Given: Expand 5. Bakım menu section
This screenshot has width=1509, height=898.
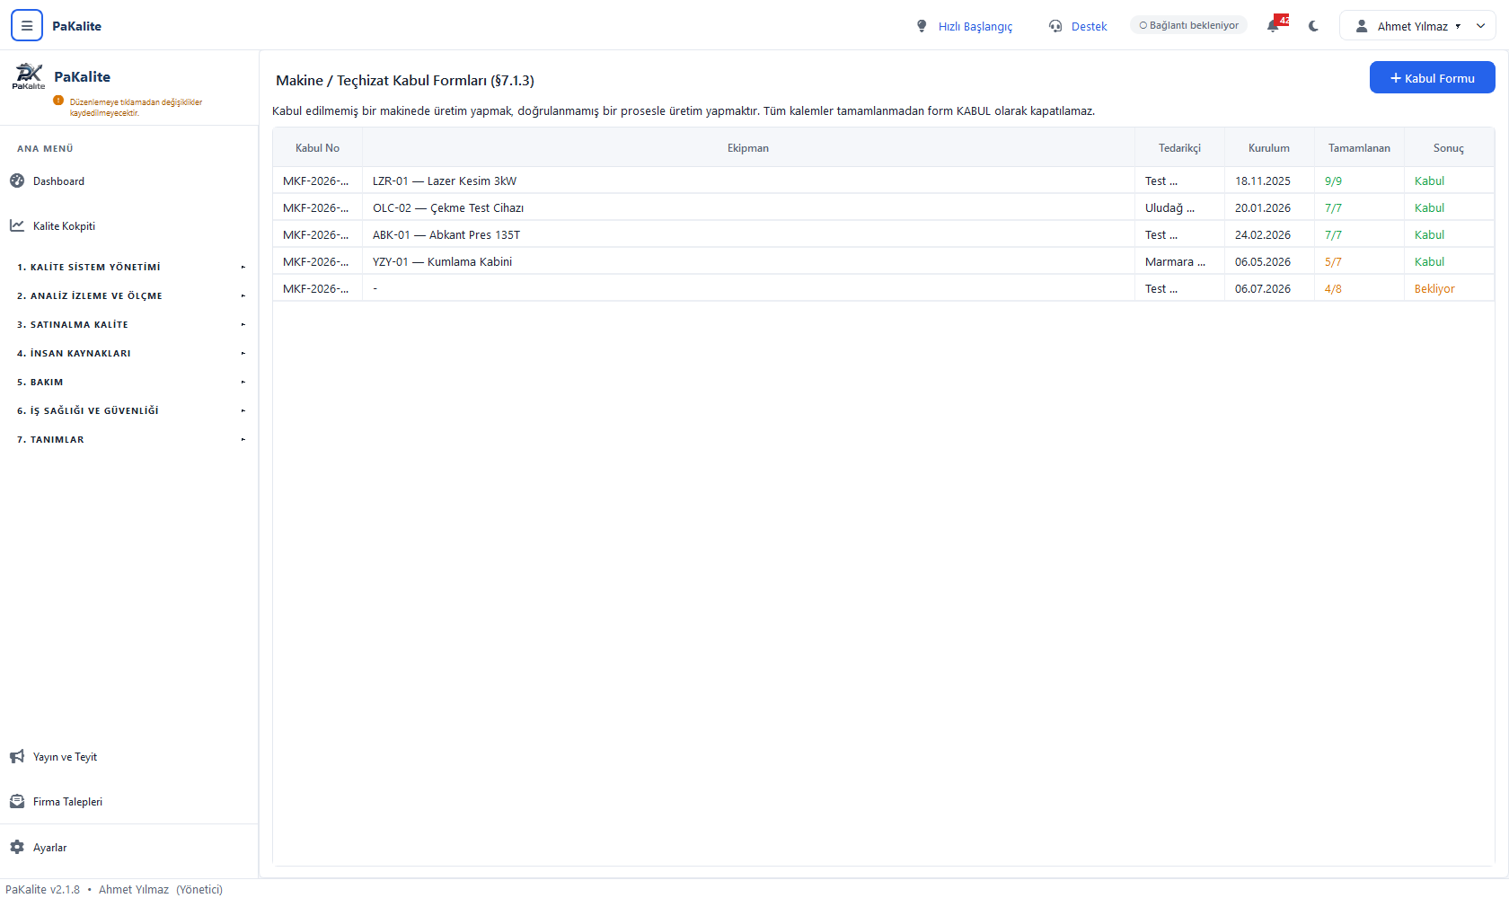Looking at the screenshot, I should 130,382.
